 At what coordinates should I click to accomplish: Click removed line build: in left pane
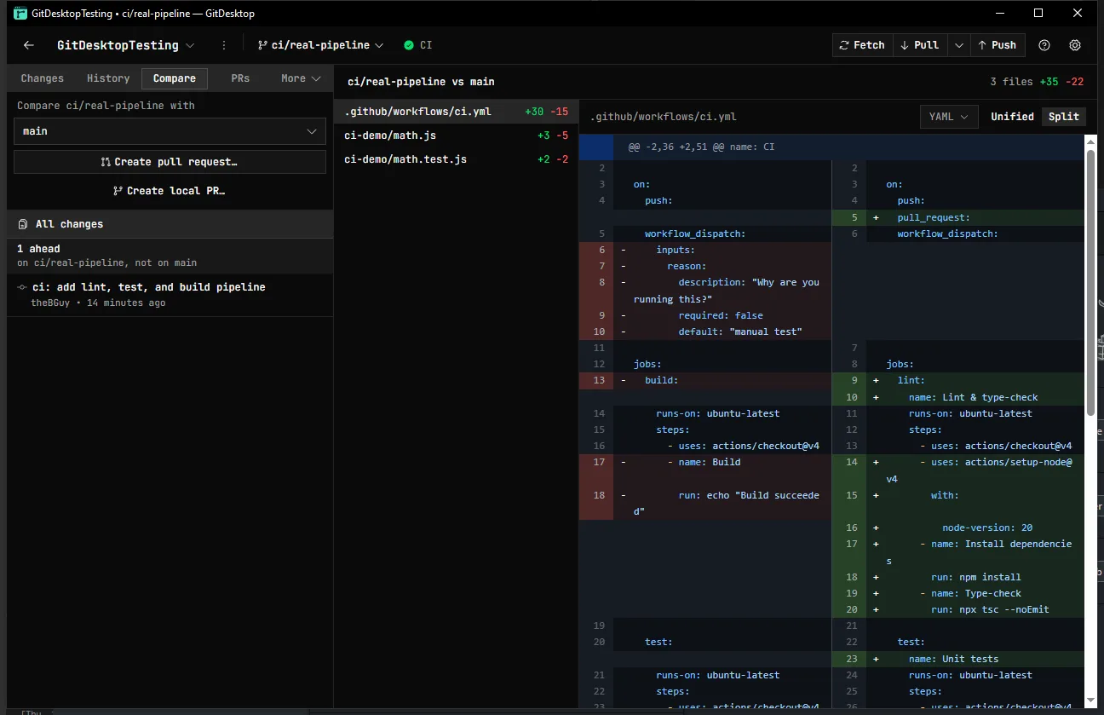(704, 381)
